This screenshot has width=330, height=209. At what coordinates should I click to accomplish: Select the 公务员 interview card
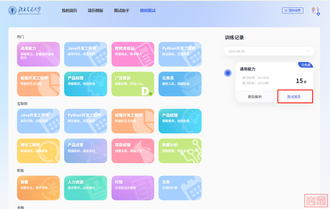180,84
